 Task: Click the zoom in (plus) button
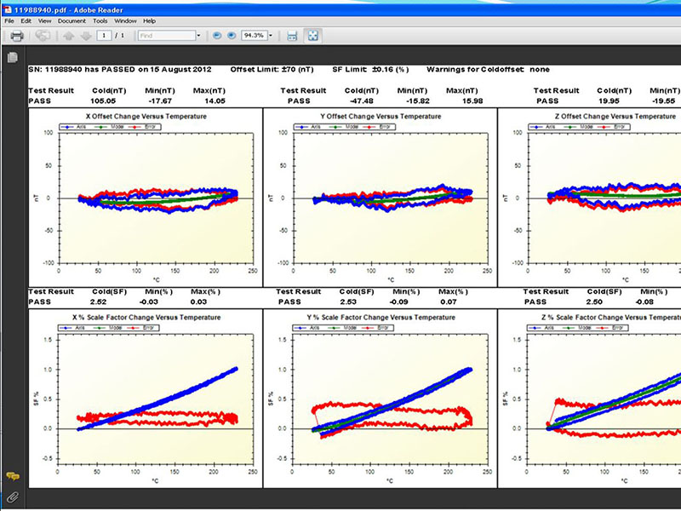coord(232,36)
